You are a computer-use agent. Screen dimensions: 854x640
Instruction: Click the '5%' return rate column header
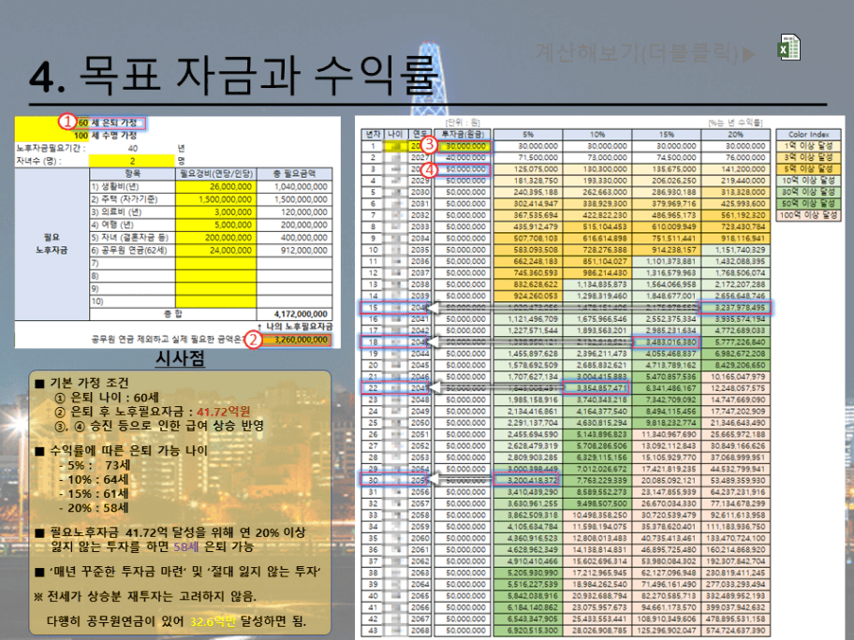(x=527, y=134)
